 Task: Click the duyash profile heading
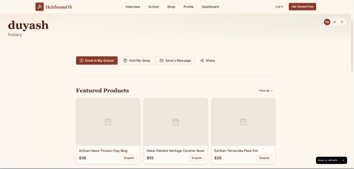28,25
